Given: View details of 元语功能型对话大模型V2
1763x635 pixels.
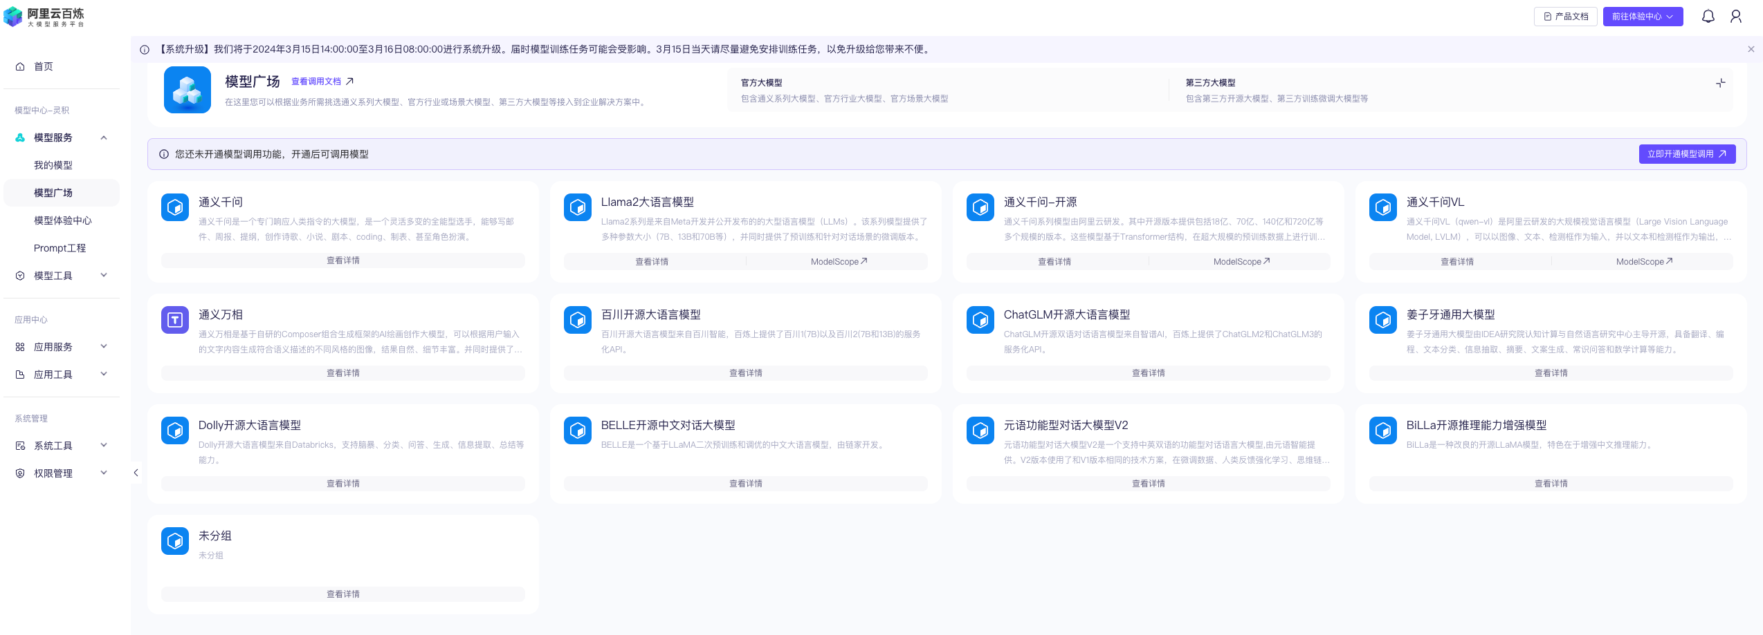Looking at the screenshot, I should click(1149, 484).
